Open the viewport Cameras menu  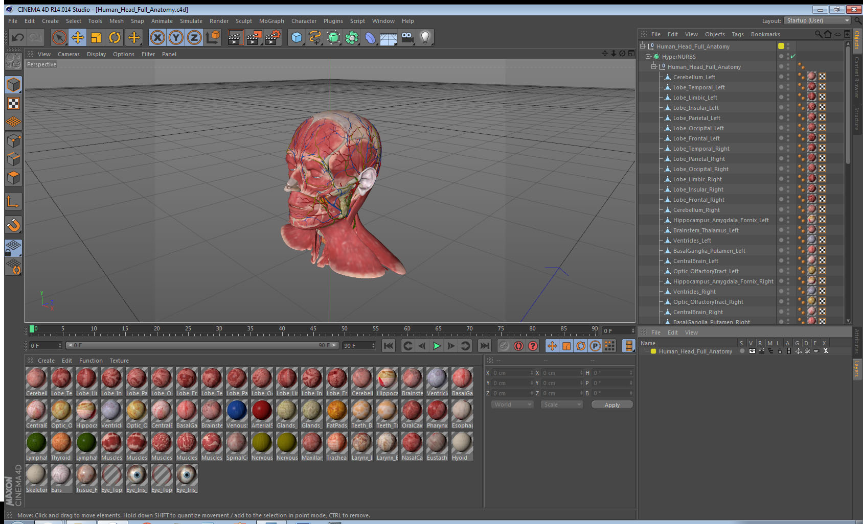pos(69,54)
